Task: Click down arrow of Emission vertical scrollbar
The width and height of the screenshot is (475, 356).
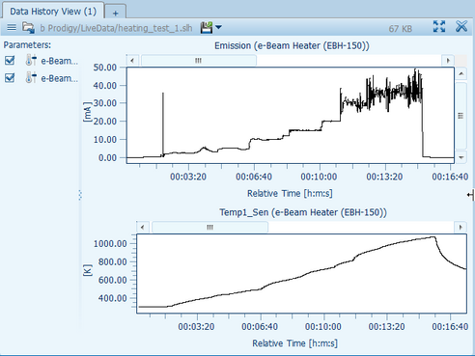Action: pos(461,157)
